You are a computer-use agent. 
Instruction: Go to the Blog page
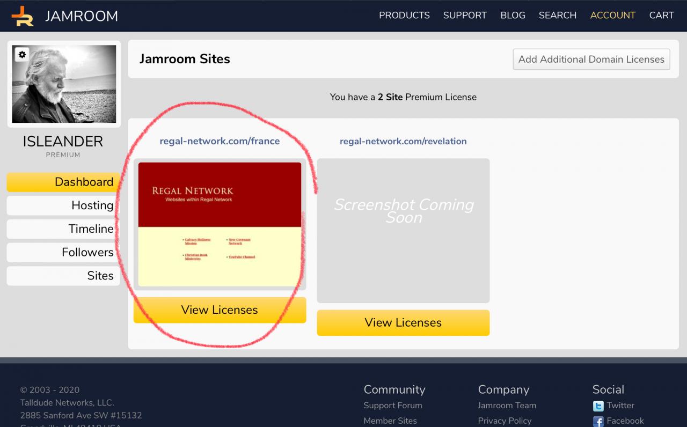click(x=513, y=16)
